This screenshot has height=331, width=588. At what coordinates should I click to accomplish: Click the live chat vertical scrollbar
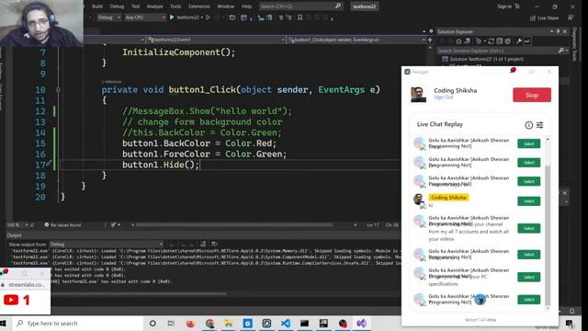point(548,234)
